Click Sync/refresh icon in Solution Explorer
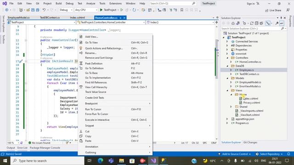294x165 pixels. pos(252,23)
